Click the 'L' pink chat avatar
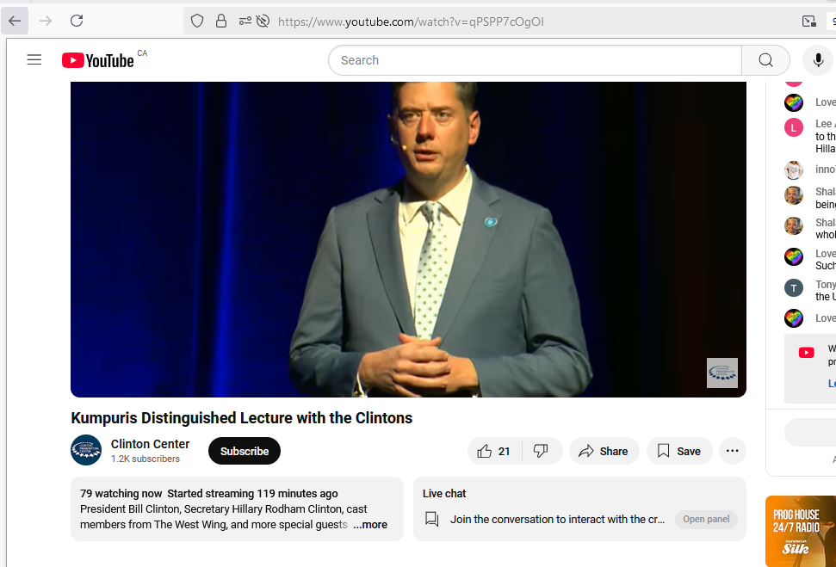836x567 pixels. [793, 127]
